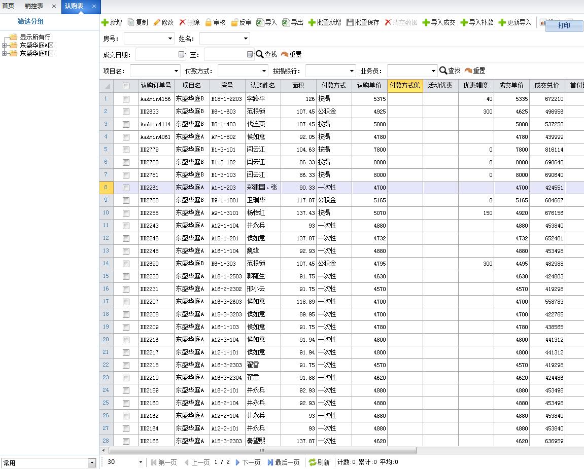Close the 认购表 tab
This screenshot has width=584, height=469.
point(94,6)
